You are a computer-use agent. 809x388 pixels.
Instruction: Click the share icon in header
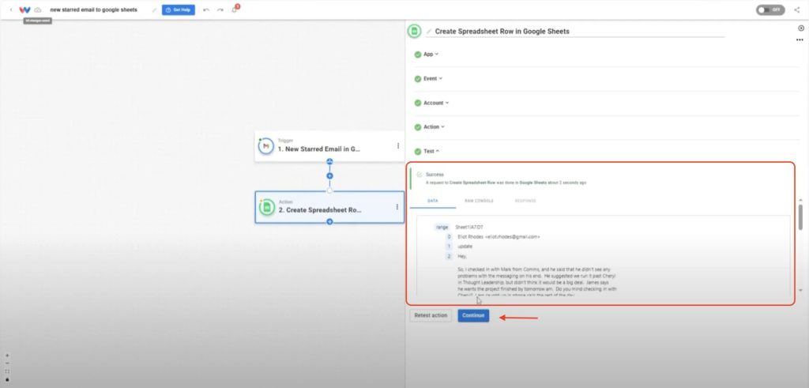tap(797, 9)
